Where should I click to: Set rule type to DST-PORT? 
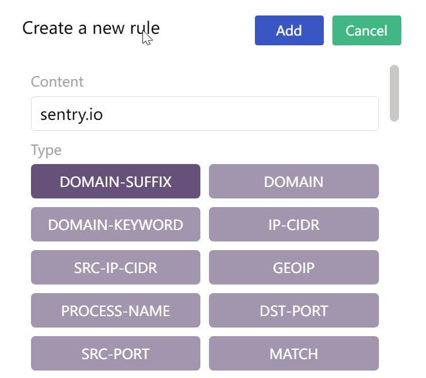click(x=293, y=311)
